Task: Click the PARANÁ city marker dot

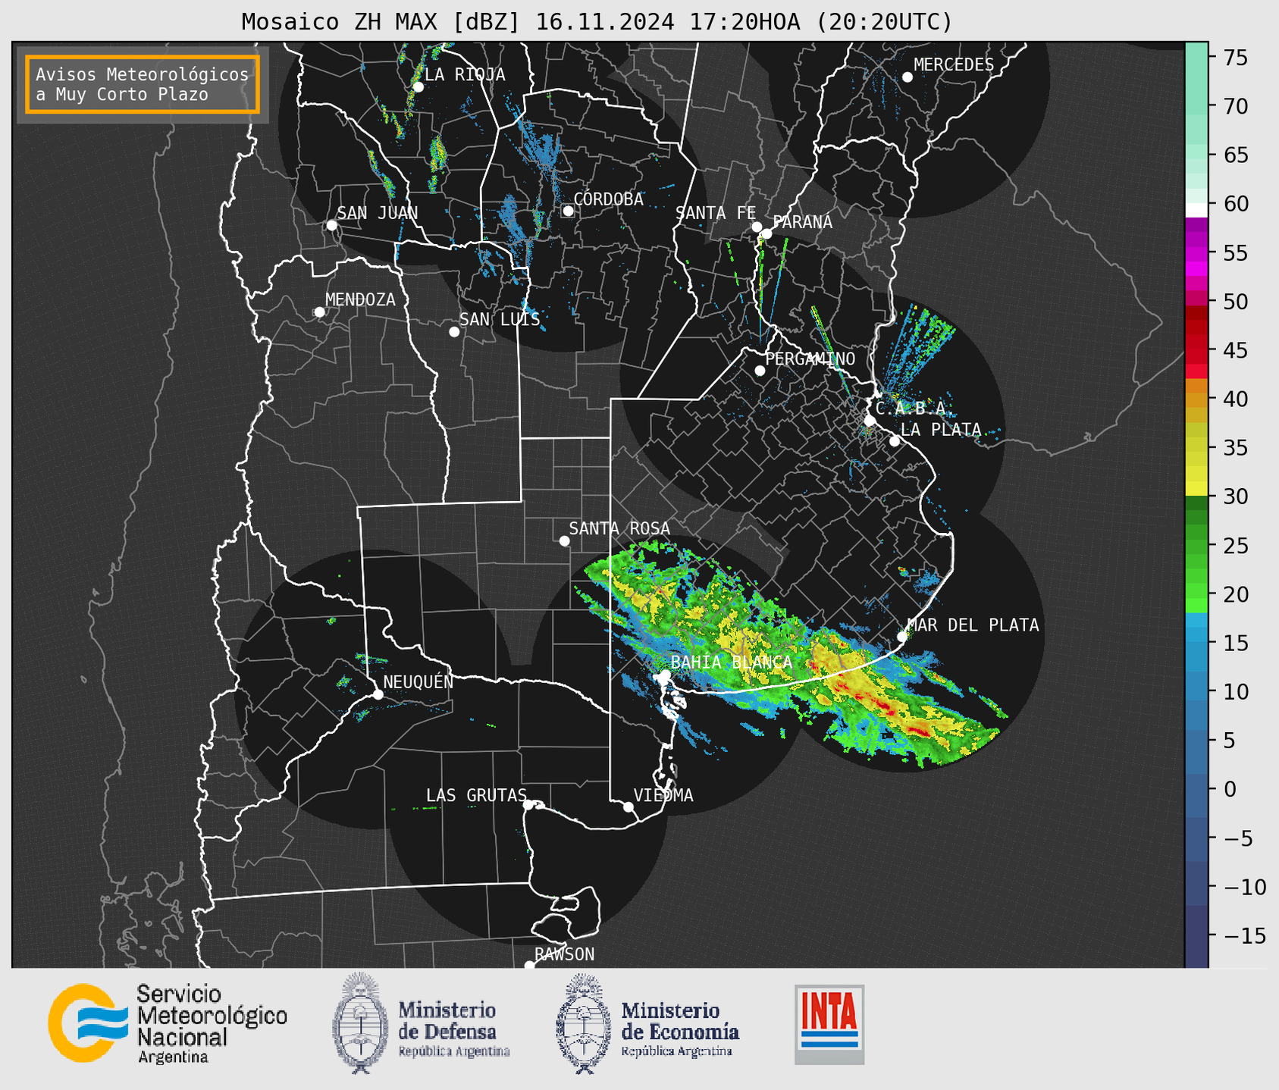Action: click(766, 233)
